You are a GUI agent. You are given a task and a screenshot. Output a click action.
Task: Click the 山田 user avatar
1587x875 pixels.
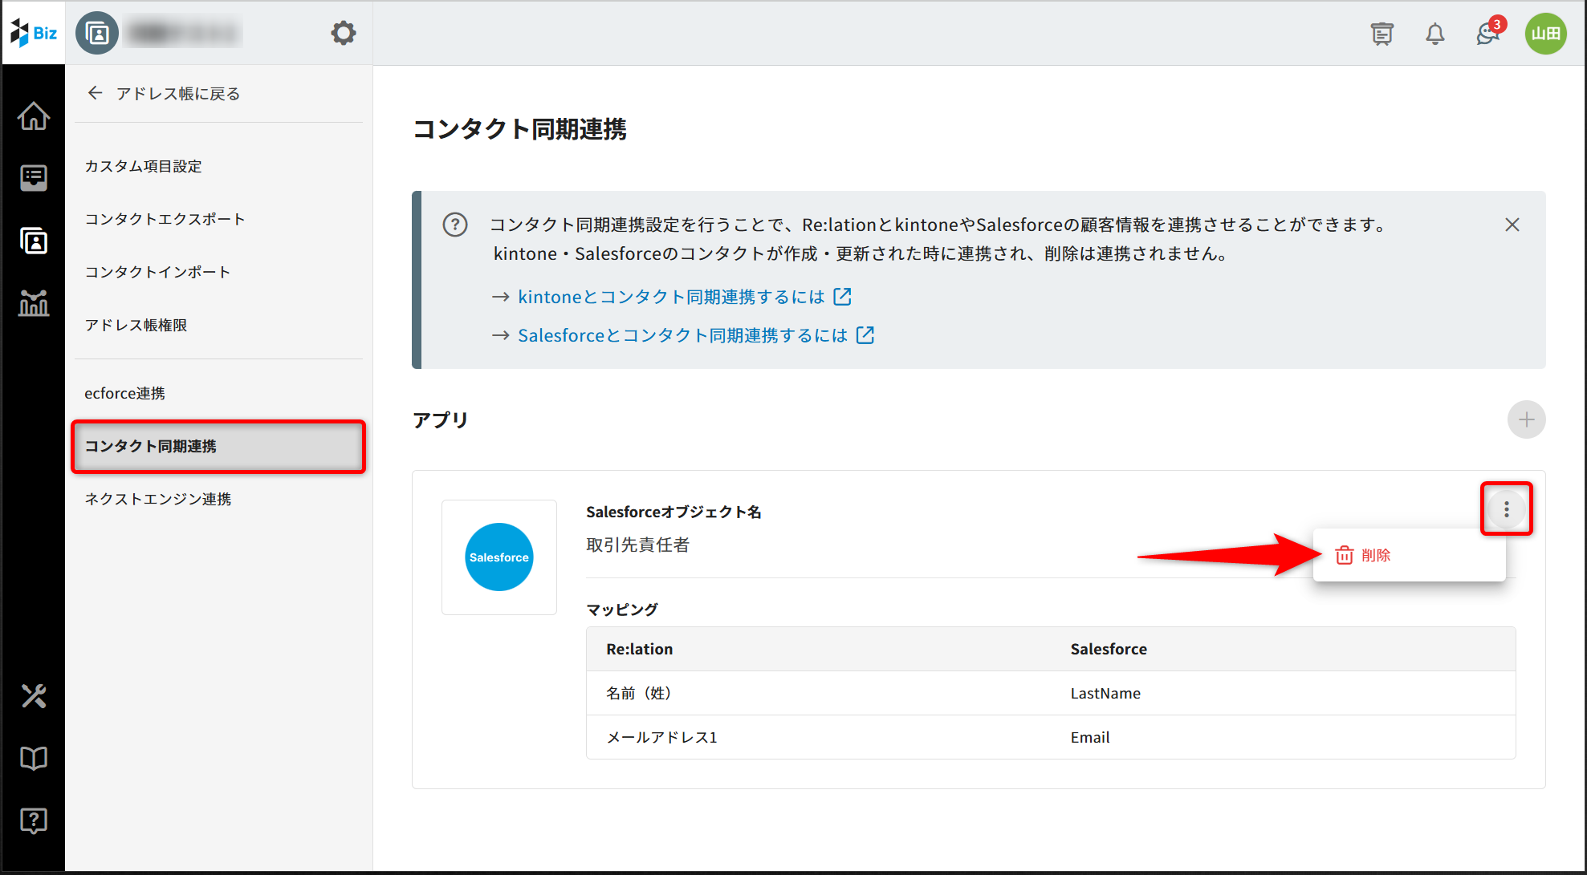point(1545,34)
